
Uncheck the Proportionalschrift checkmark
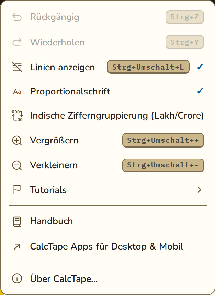coord(200,91)
